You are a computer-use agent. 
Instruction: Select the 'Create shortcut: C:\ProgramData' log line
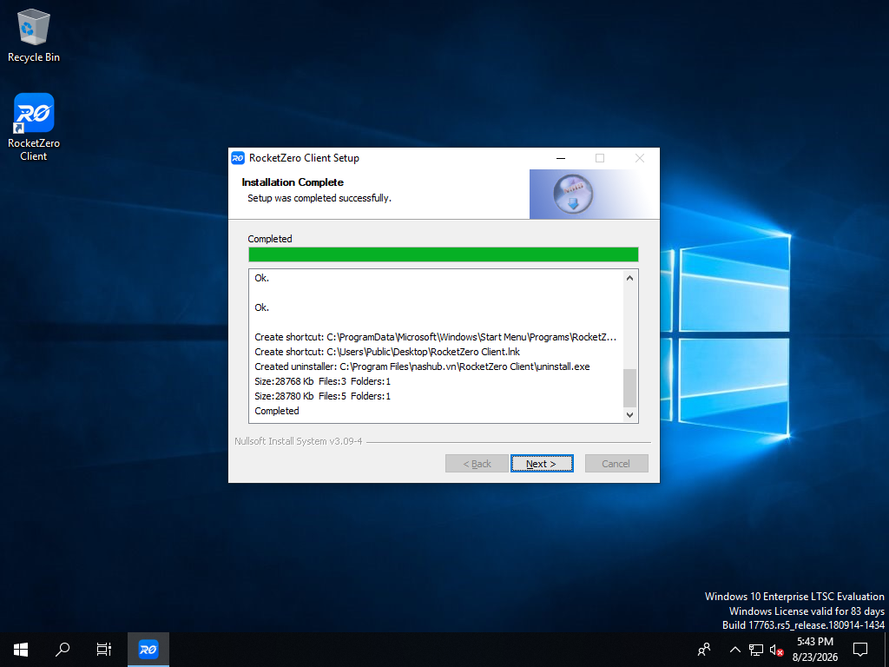436,337
